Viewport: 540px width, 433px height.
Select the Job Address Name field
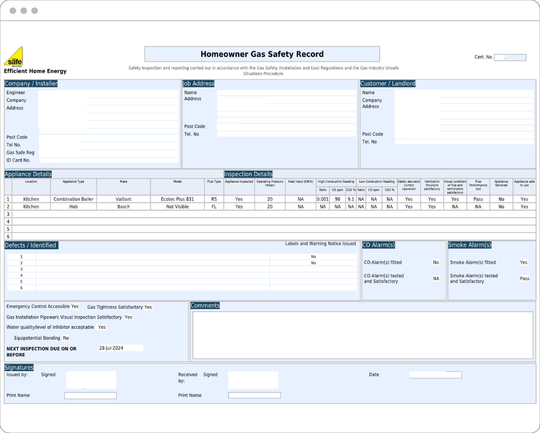[x=286, y=93]
